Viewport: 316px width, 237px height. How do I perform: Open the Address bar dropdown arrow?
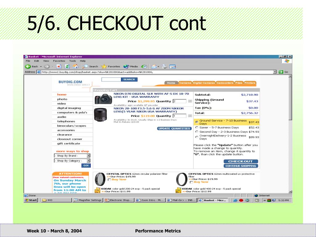(275, 72)
